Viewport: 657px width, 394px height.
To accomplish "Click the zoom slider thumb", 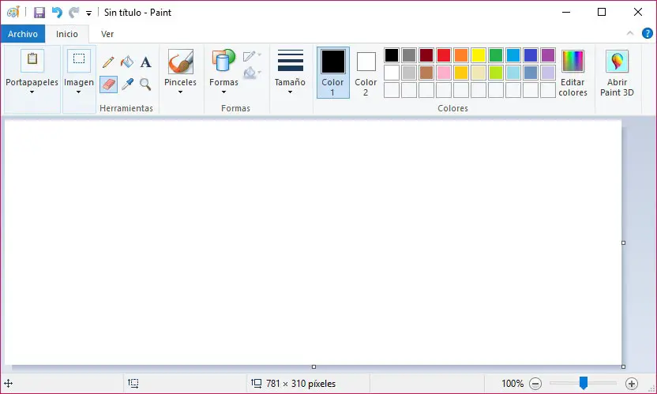I will 584,383.
